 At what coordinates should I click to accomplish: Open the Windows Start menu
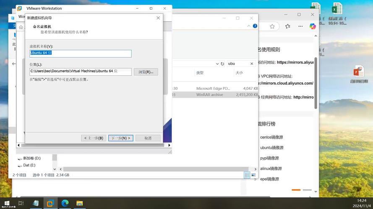(x=7, y=203)
